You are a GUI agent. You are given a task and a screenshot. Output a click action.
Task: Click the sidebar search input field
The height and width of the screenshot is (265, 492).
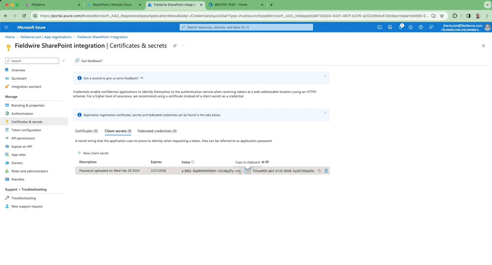click(x=32, y=61)
